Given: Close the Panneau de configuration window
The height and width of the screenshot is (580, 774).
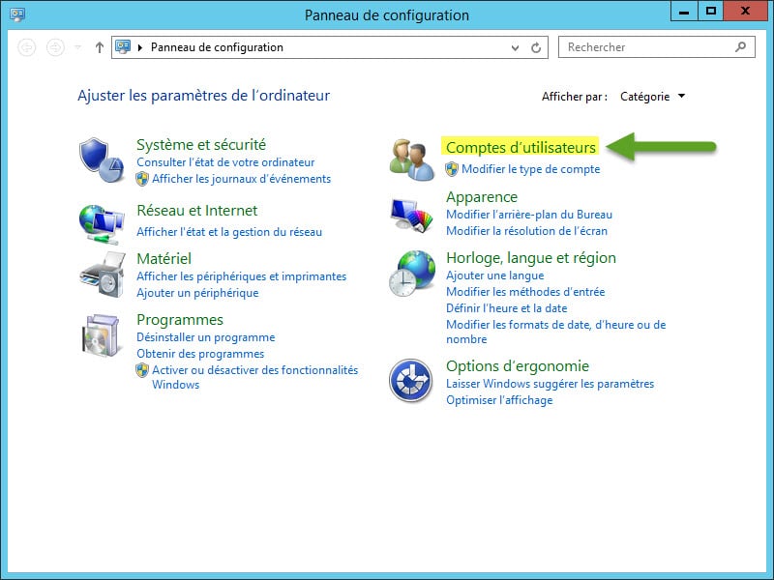Looking at the screenshot, I should (x=745, y=12).
